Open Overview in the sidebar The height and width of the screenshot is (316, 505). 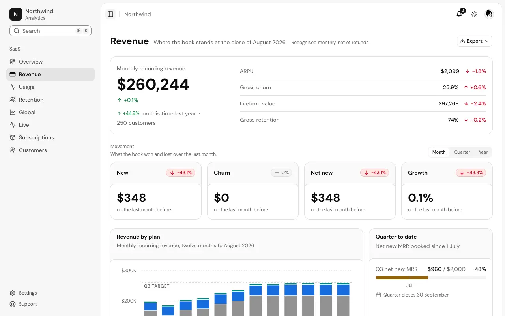coord(50,62)
